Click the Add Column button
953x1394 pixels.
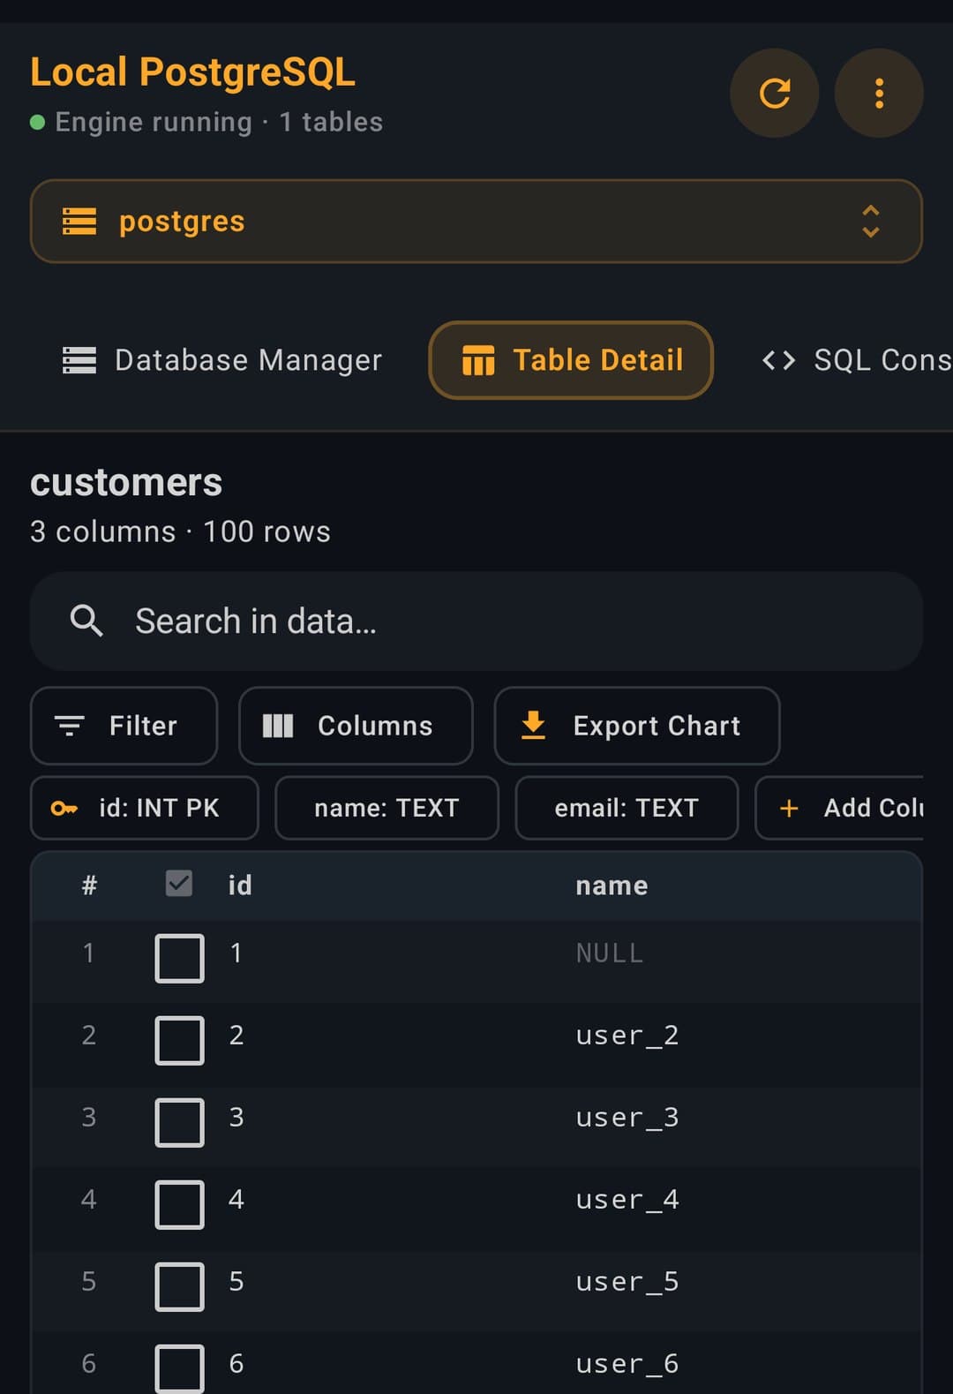click(x=840, y=808)
